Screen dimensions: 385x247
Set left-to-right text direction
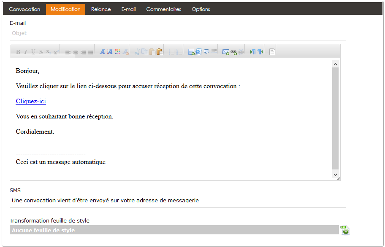[253, 52]
